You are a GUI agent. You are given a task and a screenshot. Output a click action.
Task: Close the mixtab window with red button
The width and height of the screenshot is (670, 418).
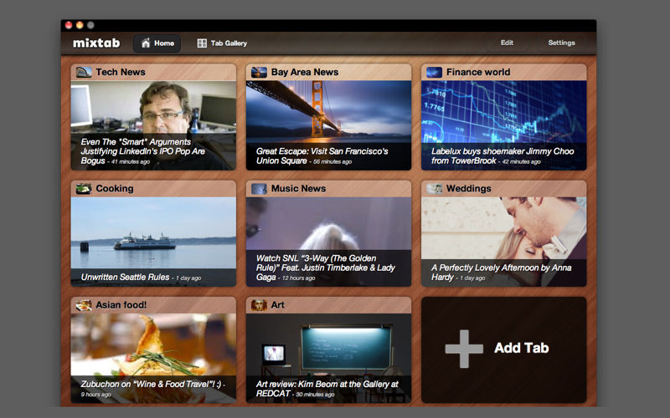[69, 25]
